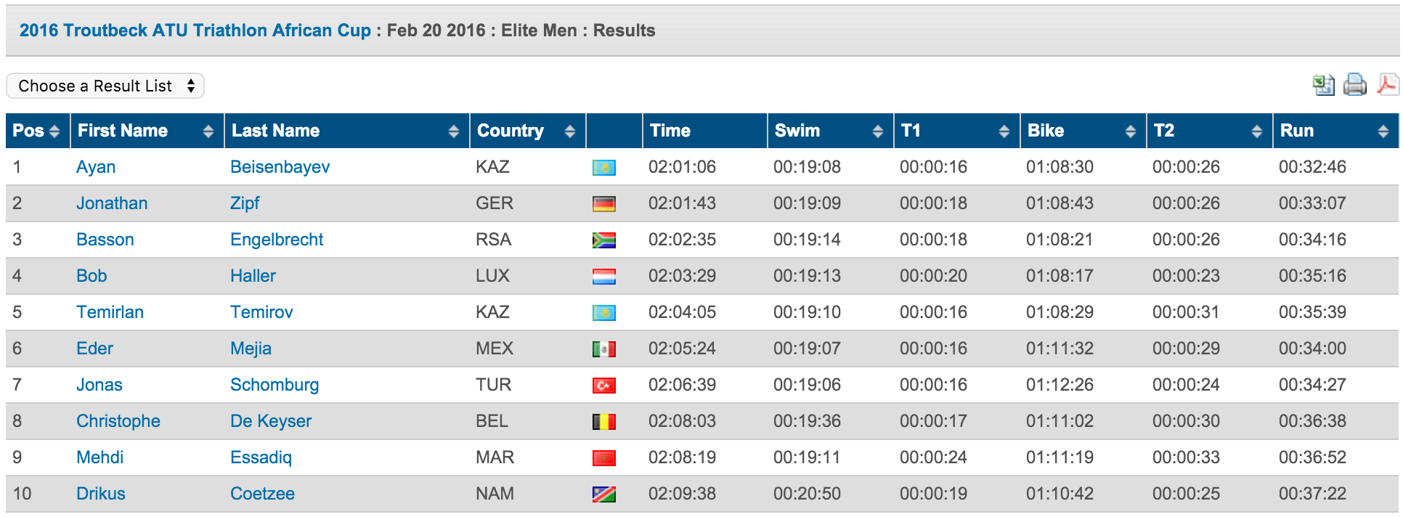The width and height of the screenshot is (1403, 517).
Task: Click the Turkish flag icon
Action: click(603, 386)
